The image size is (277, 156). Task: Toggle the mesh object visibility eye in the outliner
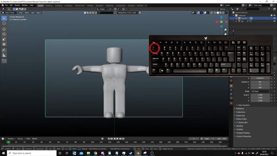(274, 21)
